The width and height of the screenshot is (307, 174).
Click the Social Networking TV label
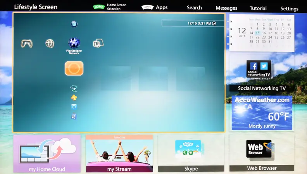(262, 88)
